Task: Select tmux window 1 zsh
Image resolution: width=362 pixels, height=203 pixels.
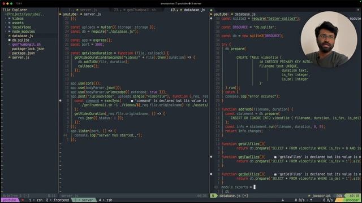Action: pyautogui.click(x=36, y=200)
